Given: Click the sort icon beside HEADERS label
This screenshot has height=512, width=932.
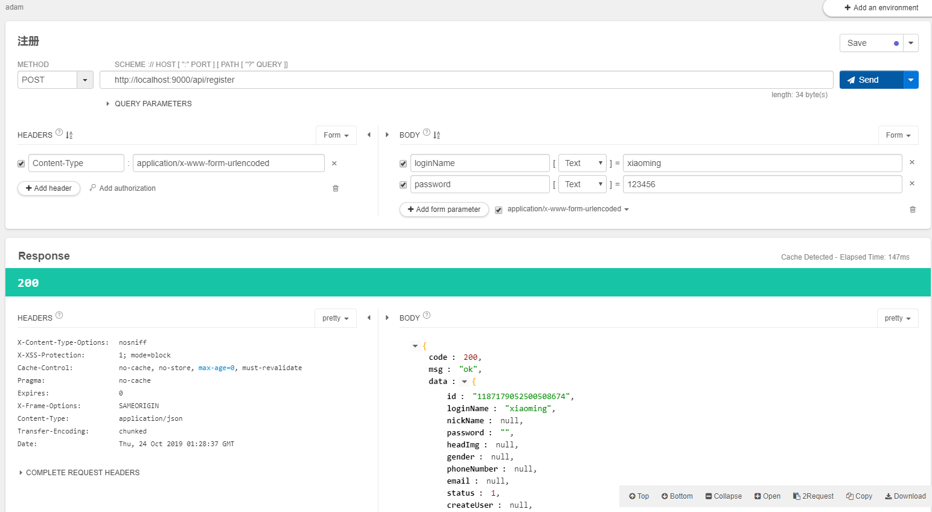Looking at the screenshot, I should pos(69,135).
